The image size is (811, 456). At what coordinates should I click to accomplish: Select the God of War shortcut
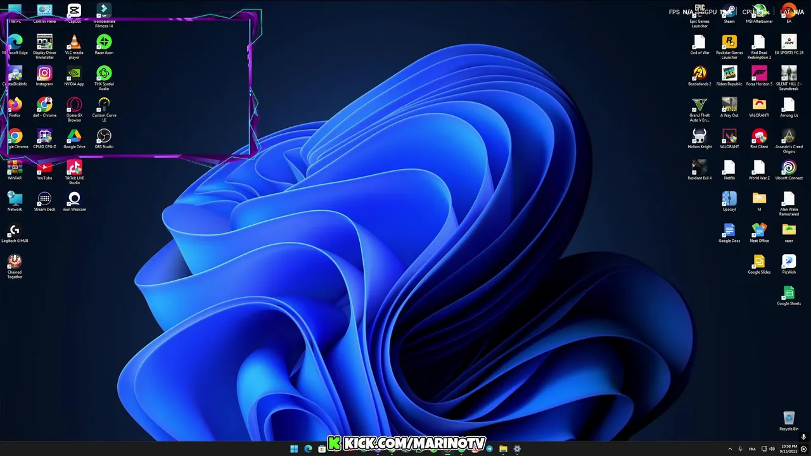(x=699, y=45)
